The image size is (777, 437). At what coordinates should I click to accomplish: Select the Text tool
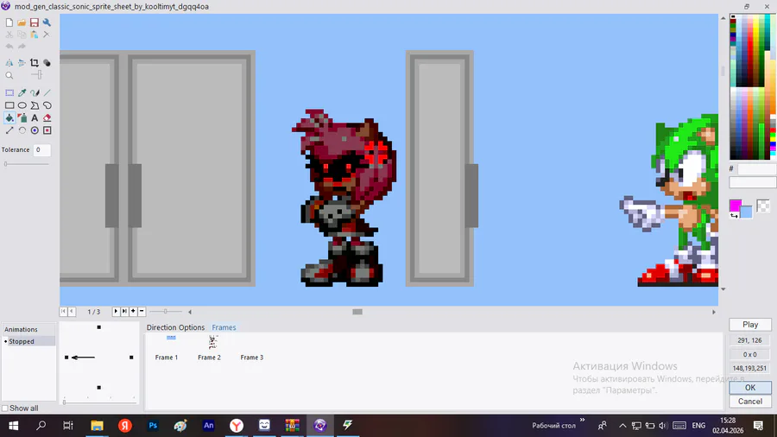pos(35,118)
